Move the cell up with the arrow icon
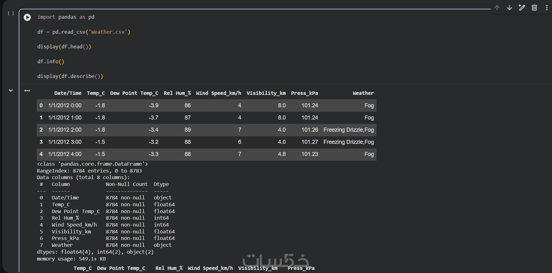This screenshot has width=552, height=273. pyautogui.click(x=497, y=7)
